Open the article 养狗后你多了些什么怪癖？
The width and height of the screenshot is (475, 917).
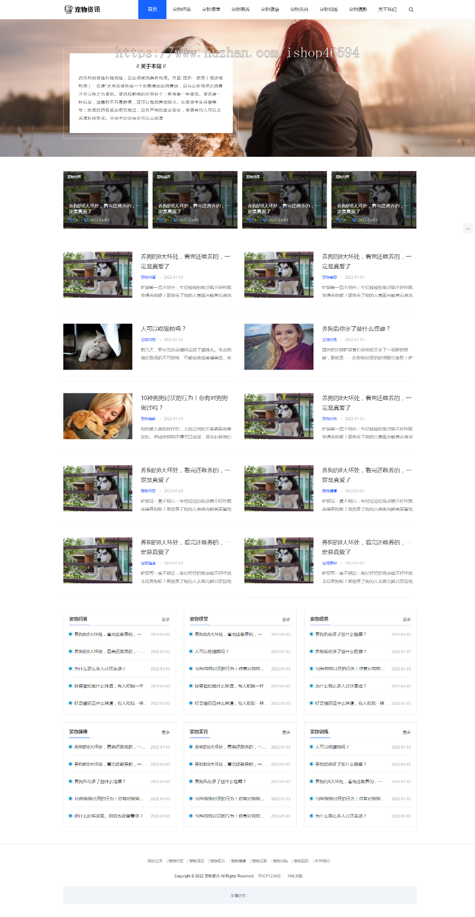coord(356,328)
